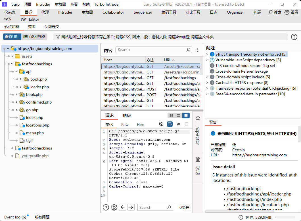Open the Inspector side panel icon
The image size is (301, 221).
point(198,119)
